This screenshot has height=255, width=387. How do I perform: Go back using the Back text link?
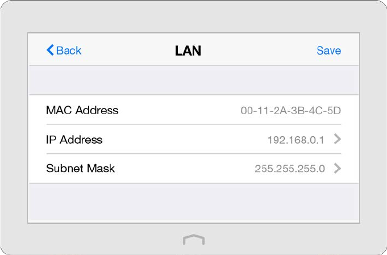tap(69, 51)
